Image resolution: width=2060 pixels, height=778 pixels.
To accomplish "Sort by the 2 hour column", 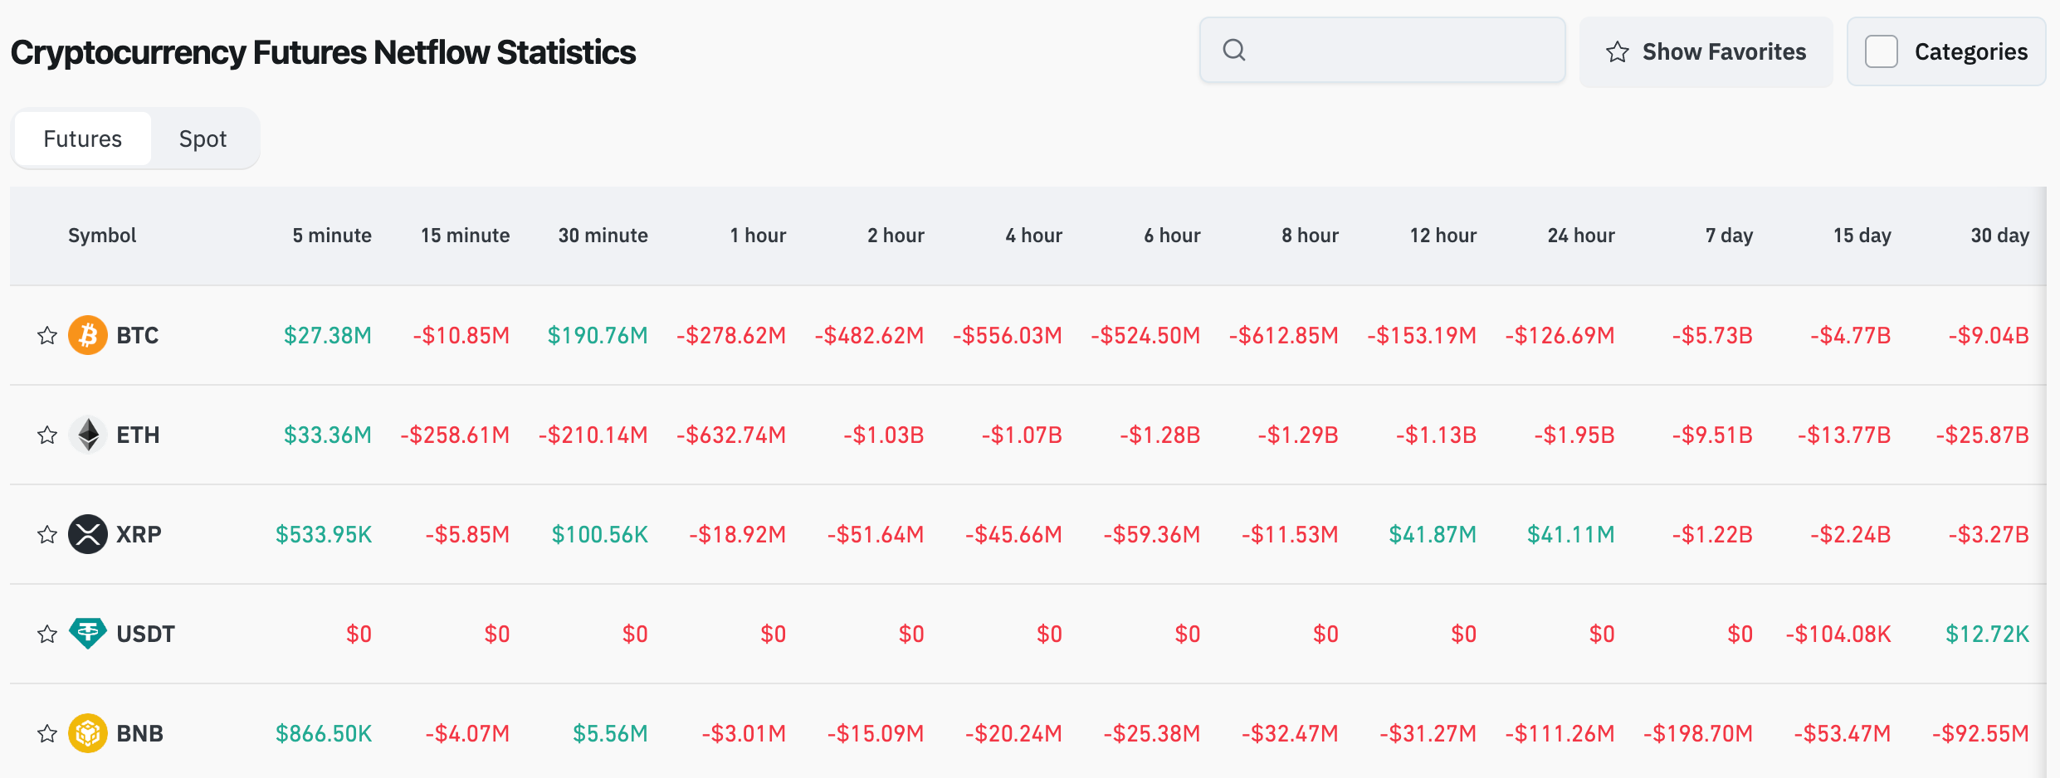I will pyautogui.click(x=896, y=236).
